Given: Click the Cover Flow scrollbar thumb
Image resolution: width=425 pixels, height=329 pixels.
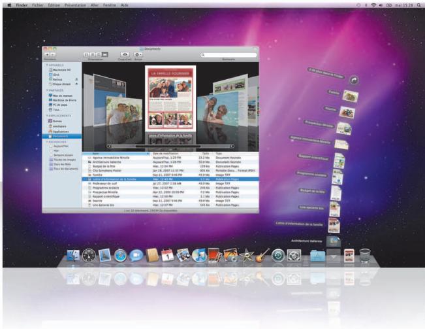Looking at the screenshot, I should [168, 147].
